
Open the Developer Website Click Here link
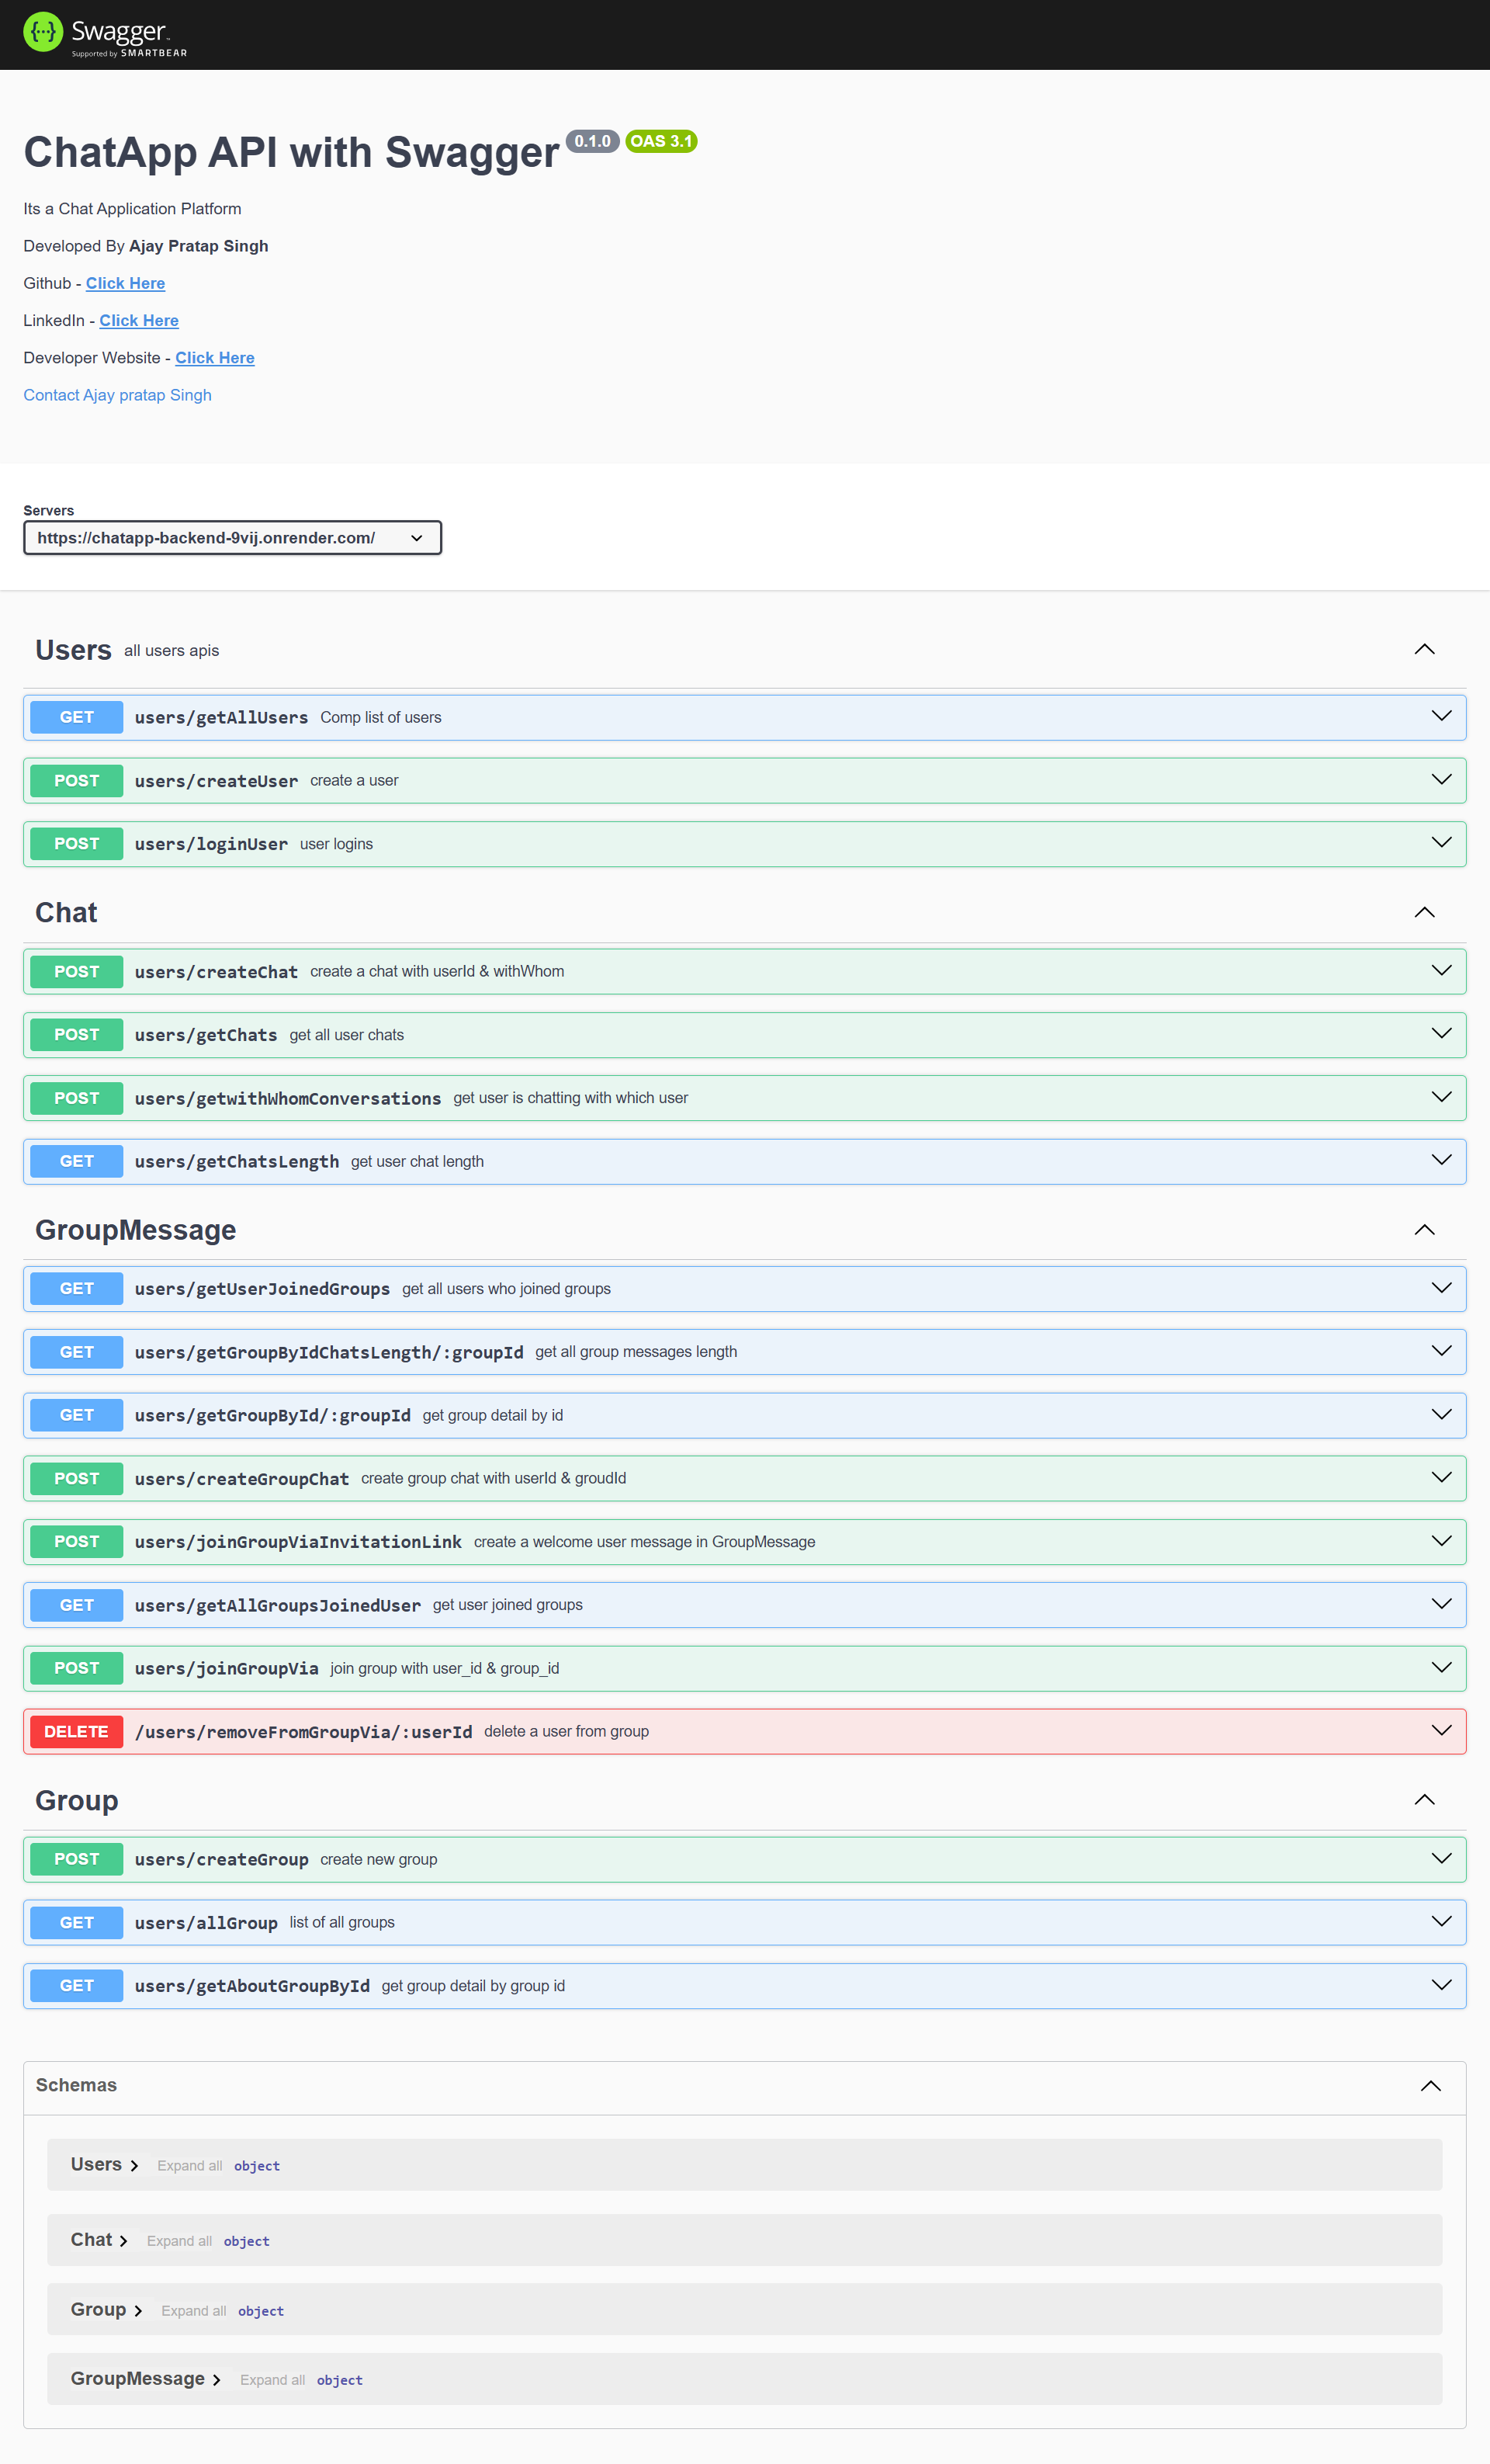pyautogui.click(x=215, y=358)
